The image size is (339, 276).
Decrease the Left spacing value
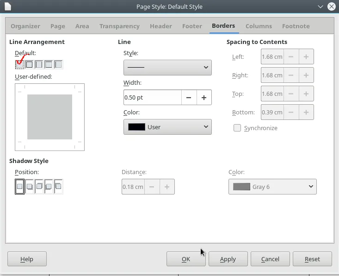pos(291,56)
